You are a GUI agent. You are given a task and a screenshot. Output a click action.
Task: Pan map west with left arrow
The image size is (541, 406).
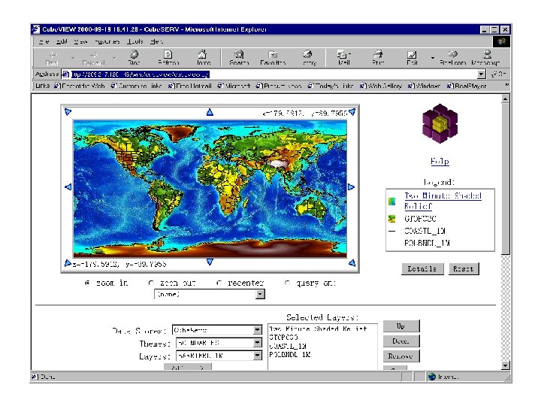[x=68, y=186]
